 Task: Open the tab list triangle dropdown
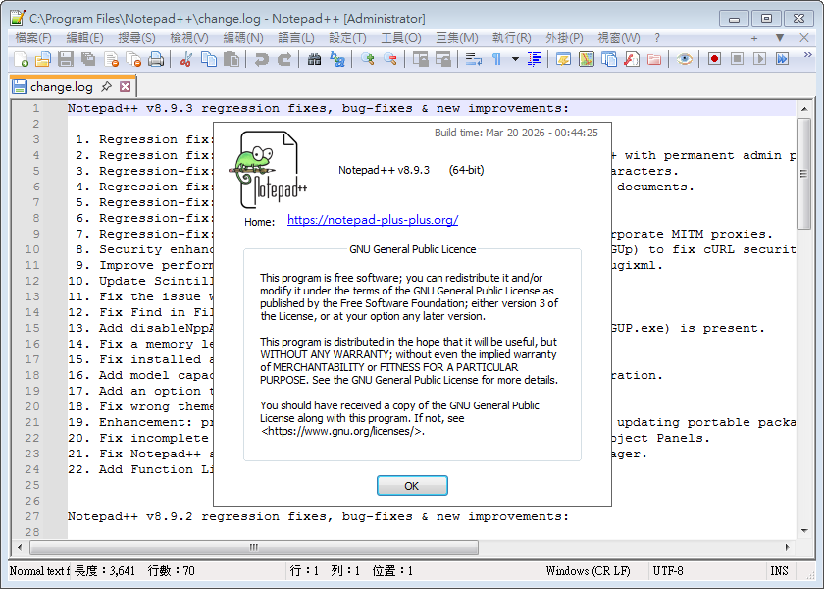[x=780, y=38]
